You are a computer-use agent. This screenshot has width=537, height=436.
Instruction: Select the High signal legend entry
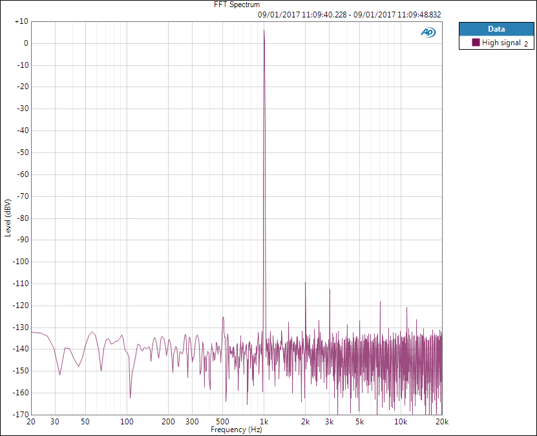[496, 43]
